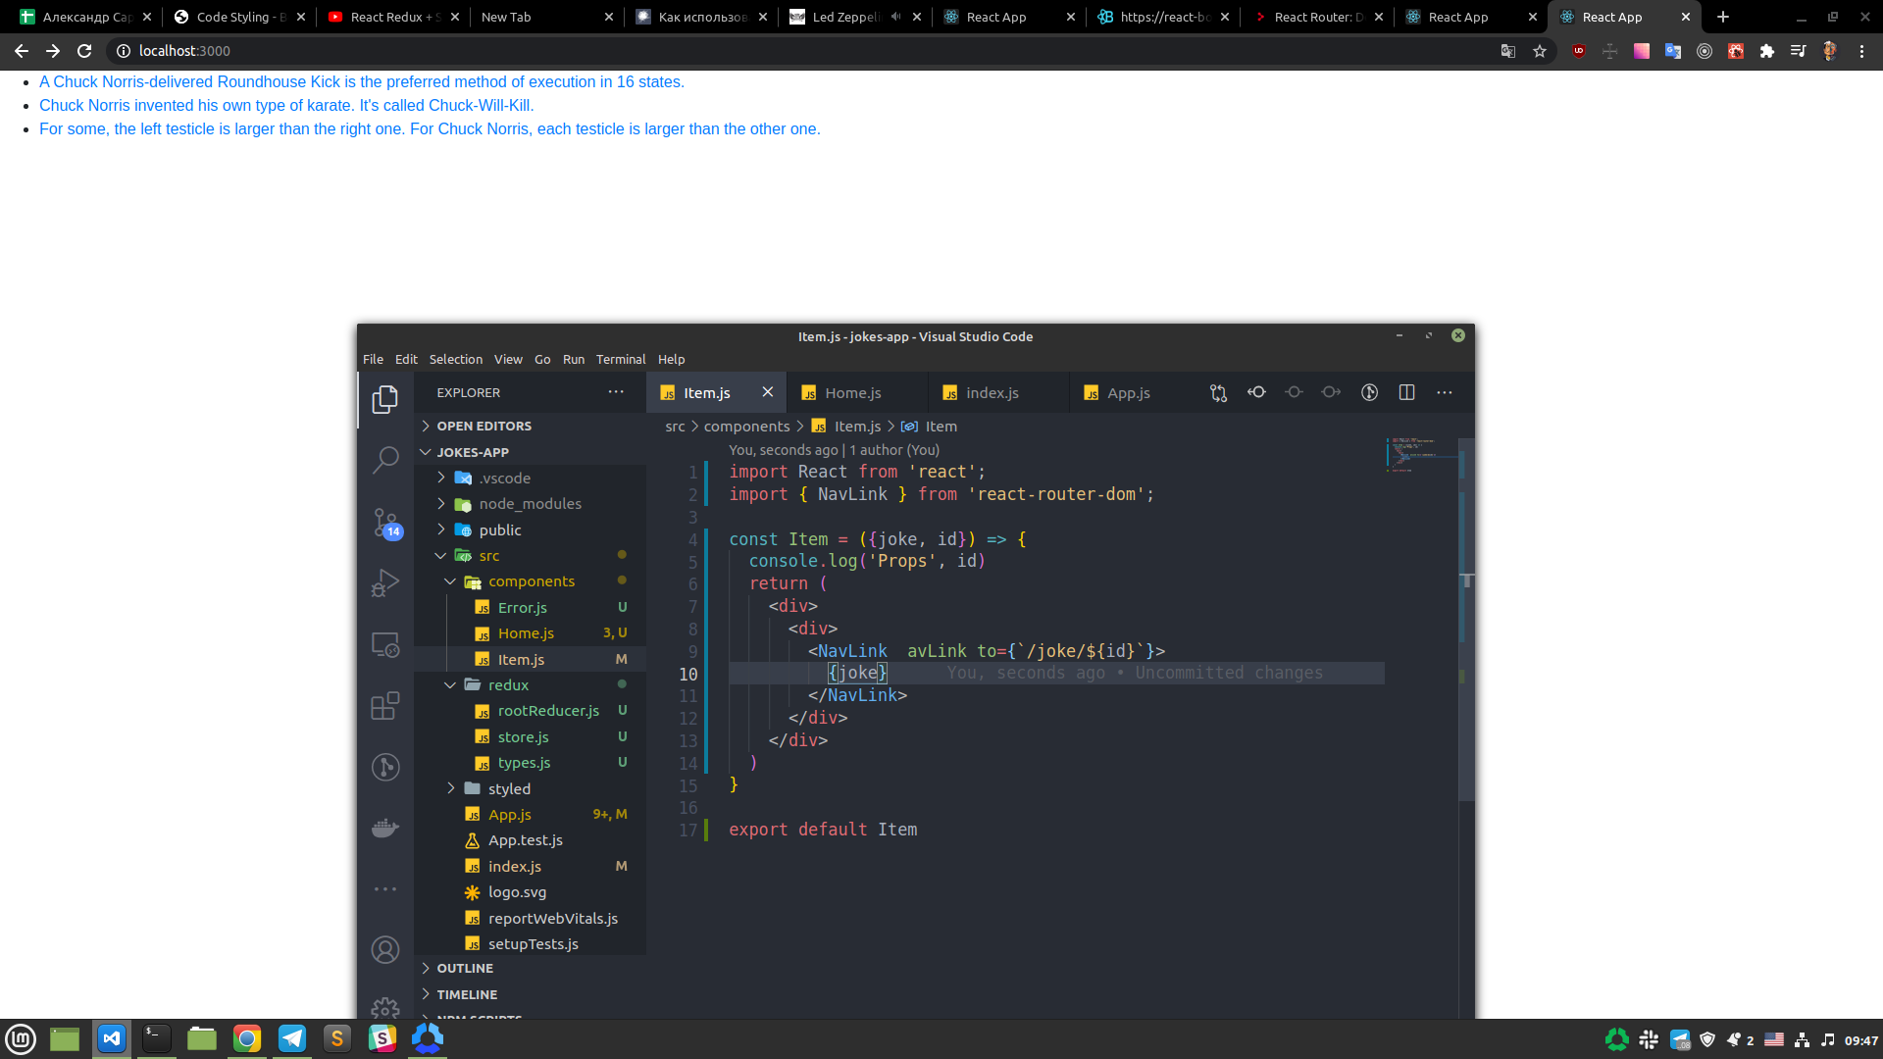The width and height of the screenshot is (1883, 1059).
Task: Collapse the components folder
Action: 530,581
